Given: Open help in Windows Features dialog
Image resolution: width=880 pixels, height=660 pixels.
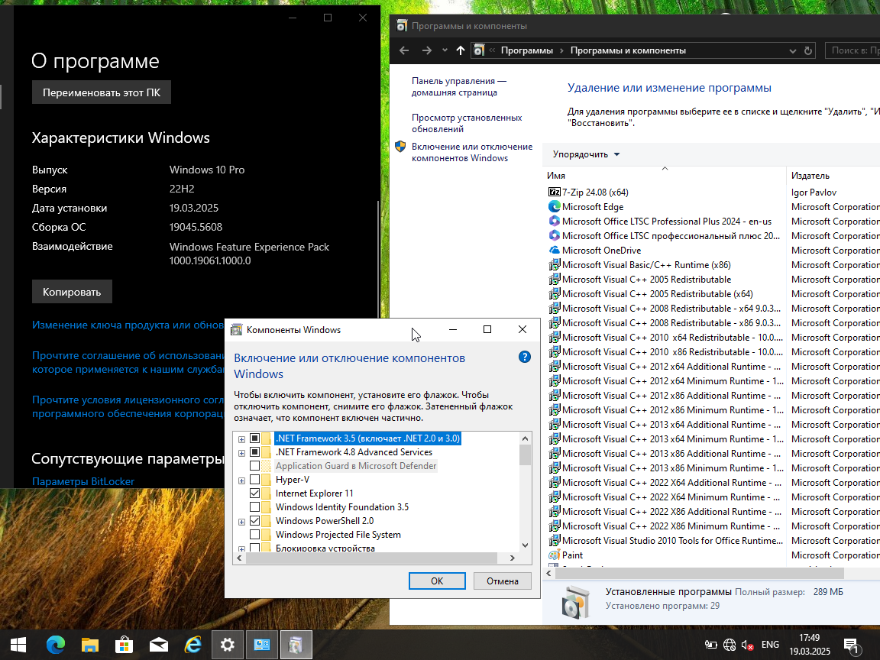Looking at the screenshot, I should point(524,357).
